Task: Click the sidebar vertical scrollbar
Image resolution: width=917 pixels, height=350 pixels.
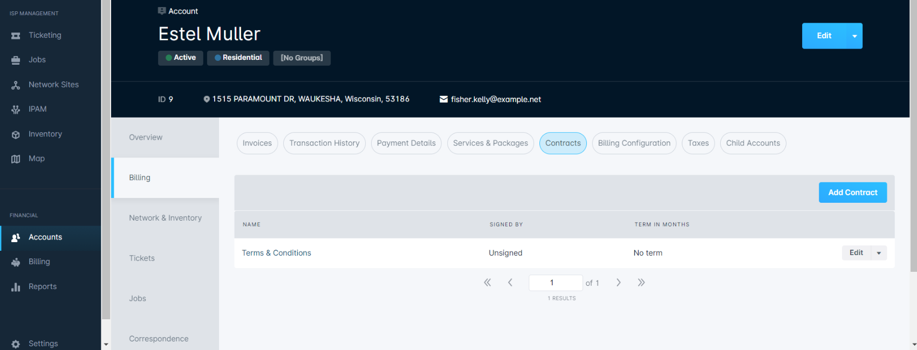Action: pos(106,160)
